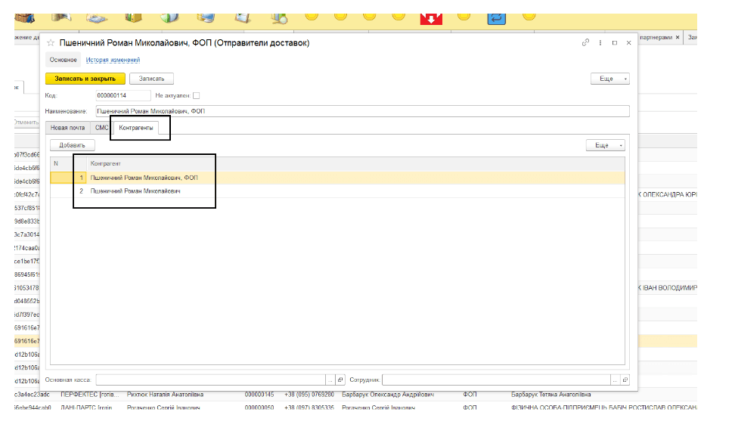Expand the Еще menu above the Контрагент table

point(605,145)
